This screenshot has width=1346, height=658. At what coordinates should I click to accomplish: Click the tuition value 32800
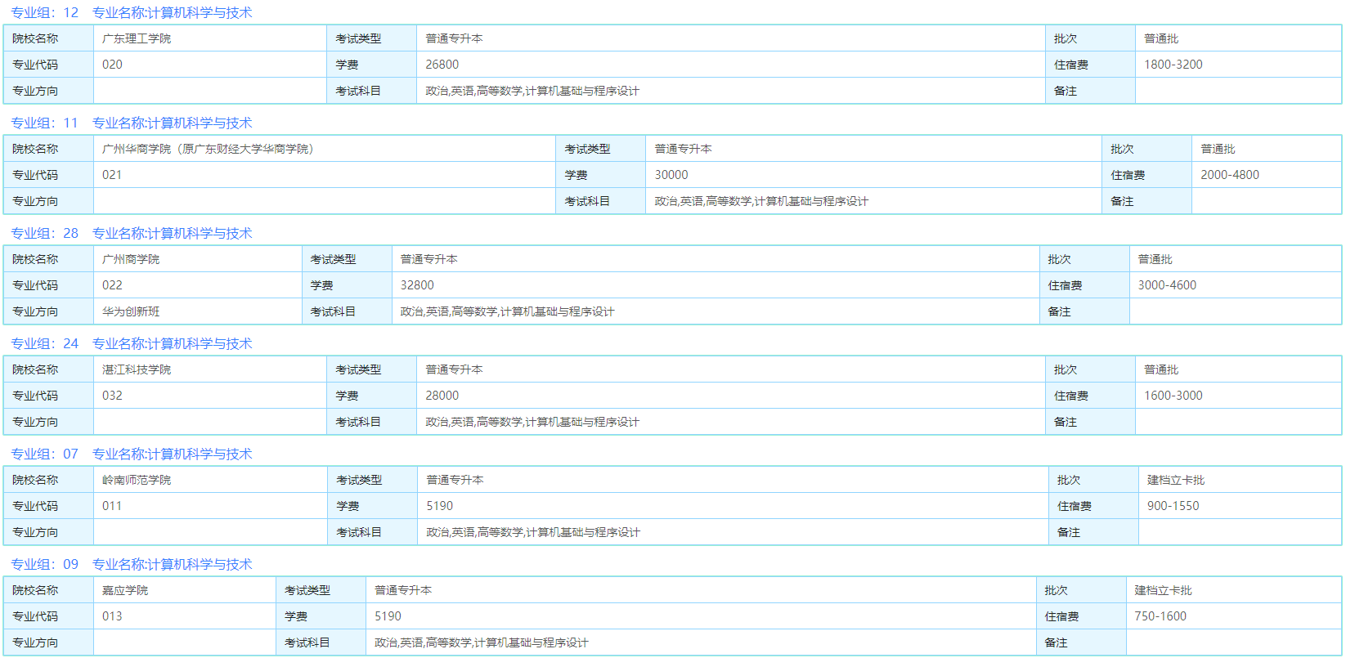point(417,285)
